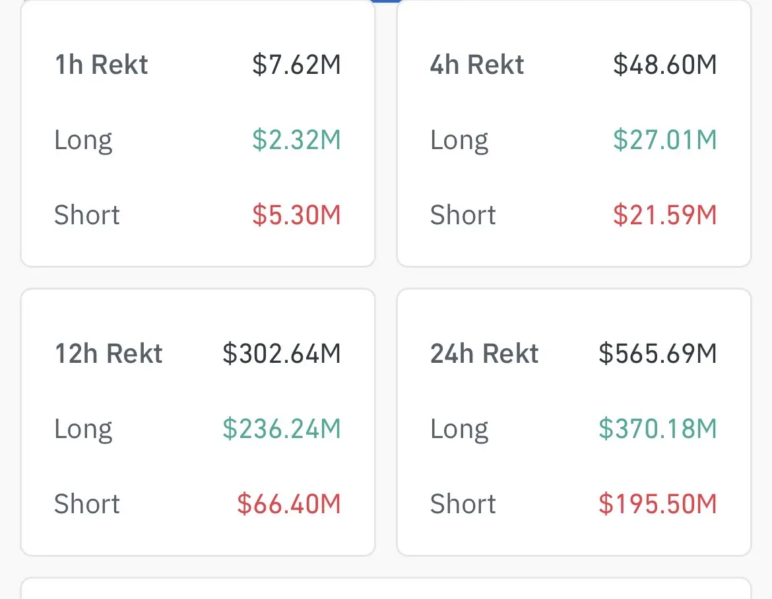Click the Long label in 1h card
Screen dimensions: 772x599
click(x=83, y=140)
